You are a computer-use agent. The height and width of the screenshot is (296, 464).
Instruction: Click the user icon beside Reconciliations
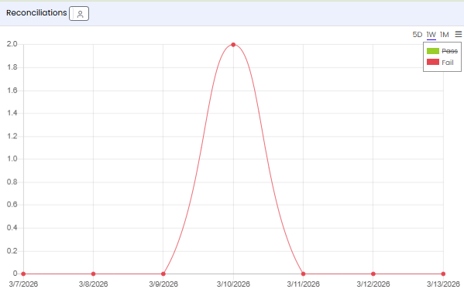coord(79,14)
